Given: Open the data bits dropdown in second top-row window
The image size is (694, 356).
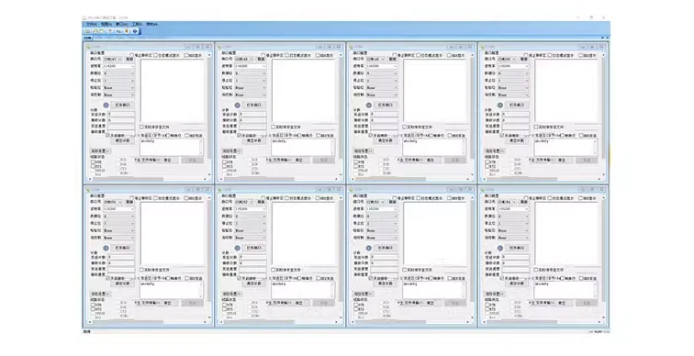Looking at the screenshot, I should pos(251,73).
